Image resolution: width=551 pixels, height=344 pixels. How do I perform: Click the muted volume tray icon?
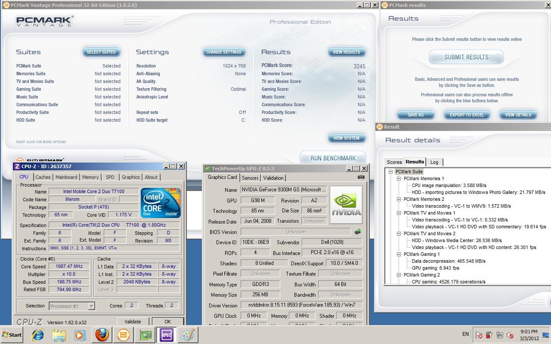[510, 335]
